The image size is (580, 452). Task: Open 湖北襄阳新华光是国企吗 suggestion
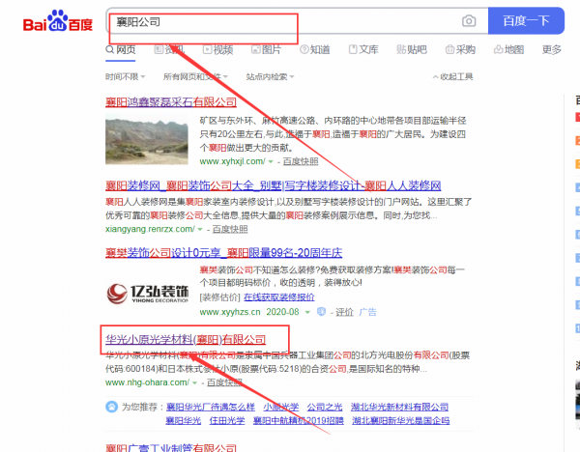pos(401,420)
